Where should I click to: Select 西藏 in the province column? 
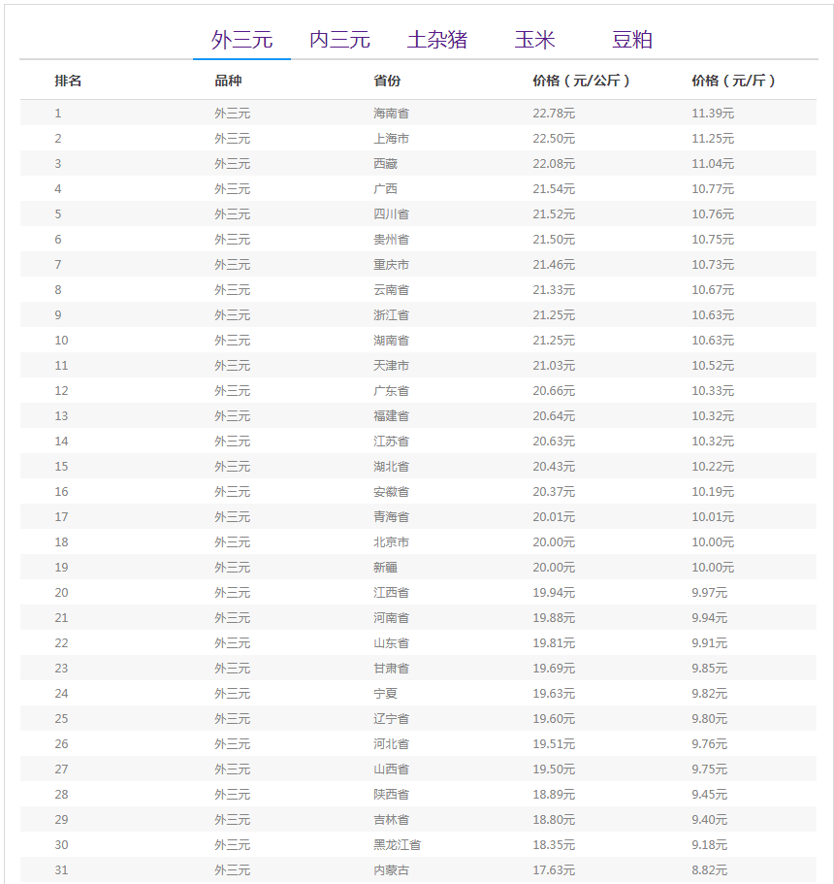point(385,164)
